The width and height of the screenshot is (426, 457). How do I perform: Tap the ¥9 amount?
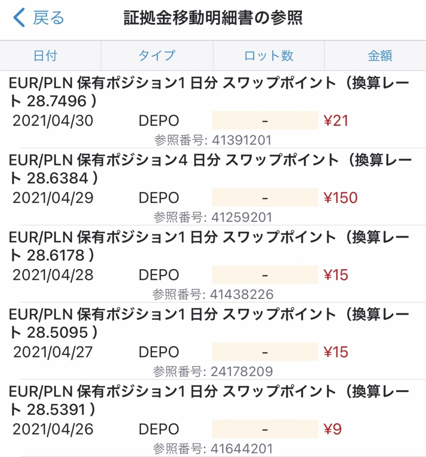click(x=332, y=429)
